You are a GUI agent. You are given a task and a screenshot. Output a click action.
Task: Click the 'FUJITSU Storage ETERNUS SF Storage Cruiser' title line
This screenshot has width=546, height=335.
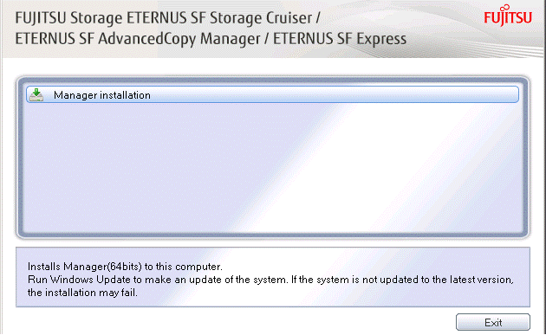coord(168,18)
